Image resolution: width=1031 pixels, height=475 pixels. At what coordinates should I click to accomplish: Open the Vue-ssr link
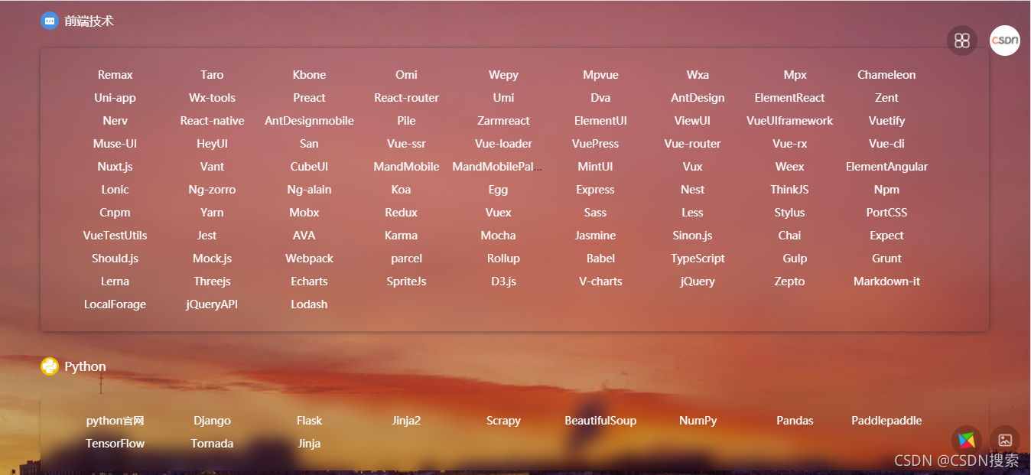[407, 144]
